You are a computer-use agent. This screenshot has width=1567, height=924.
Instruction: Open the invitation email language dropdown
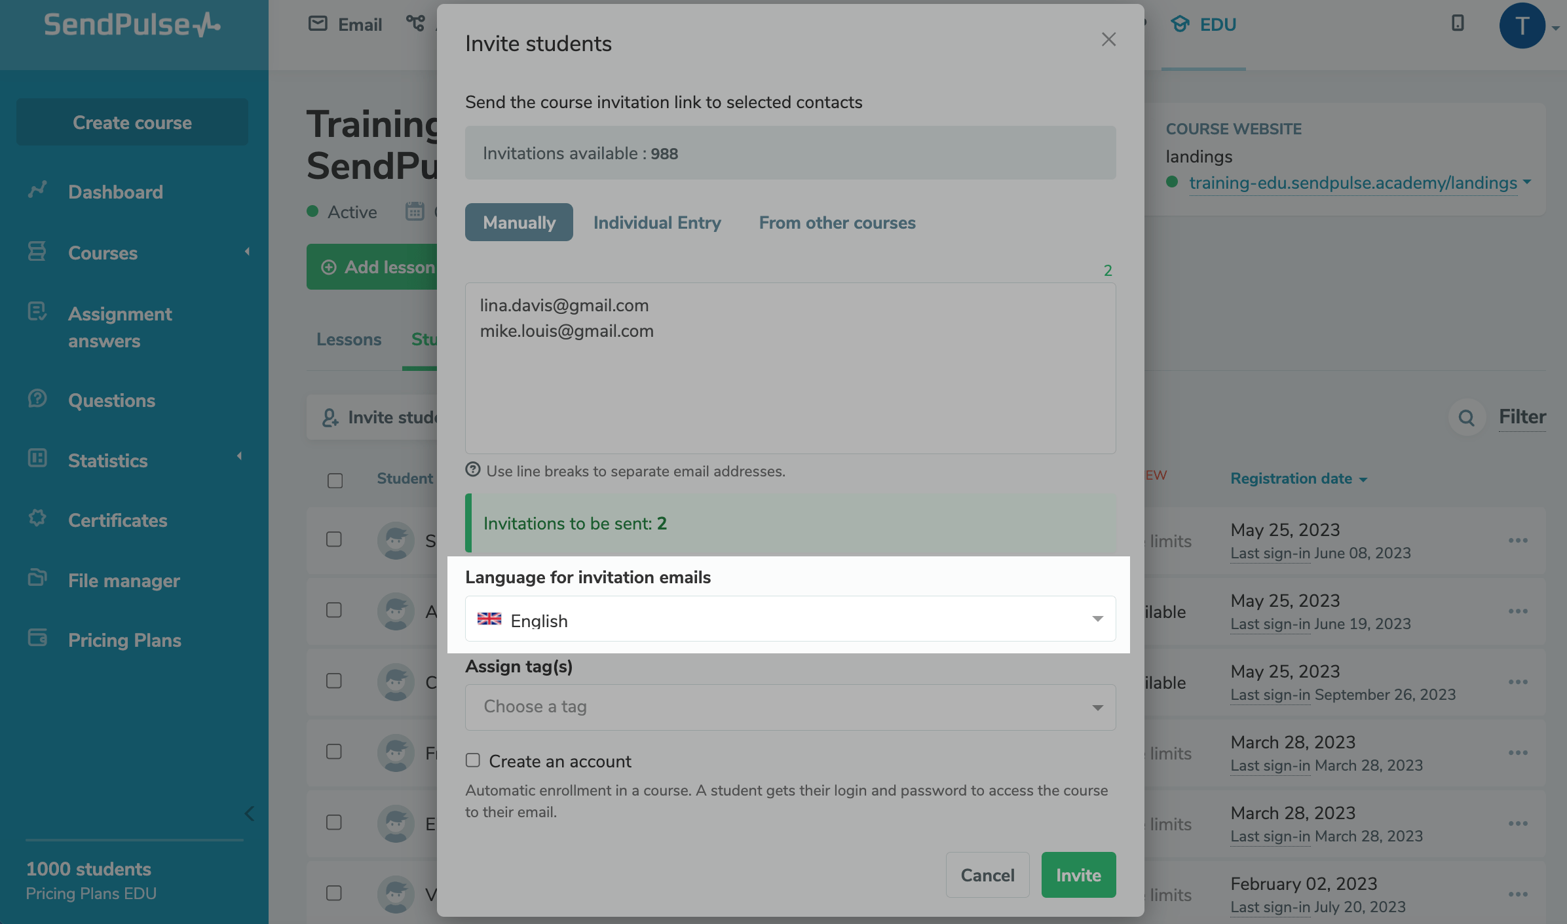789,619
